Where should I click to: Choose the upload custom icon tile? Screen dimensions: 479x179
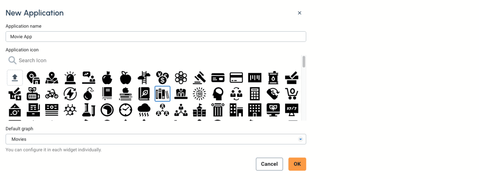tap(15, 78)
